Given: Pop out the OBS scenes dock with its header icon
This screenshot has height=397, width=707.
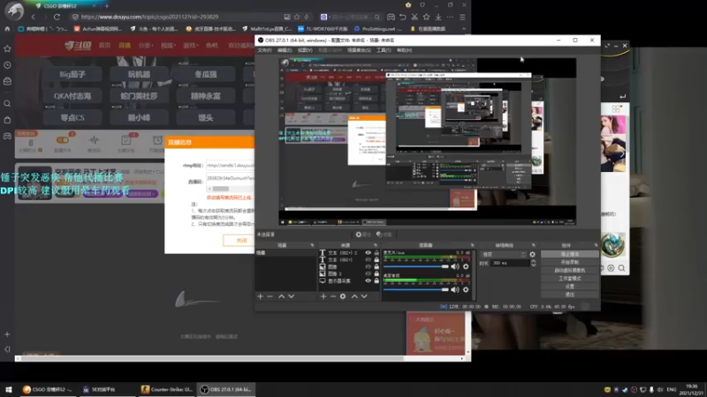Looking at the screenshot, I should coord(312,245).
